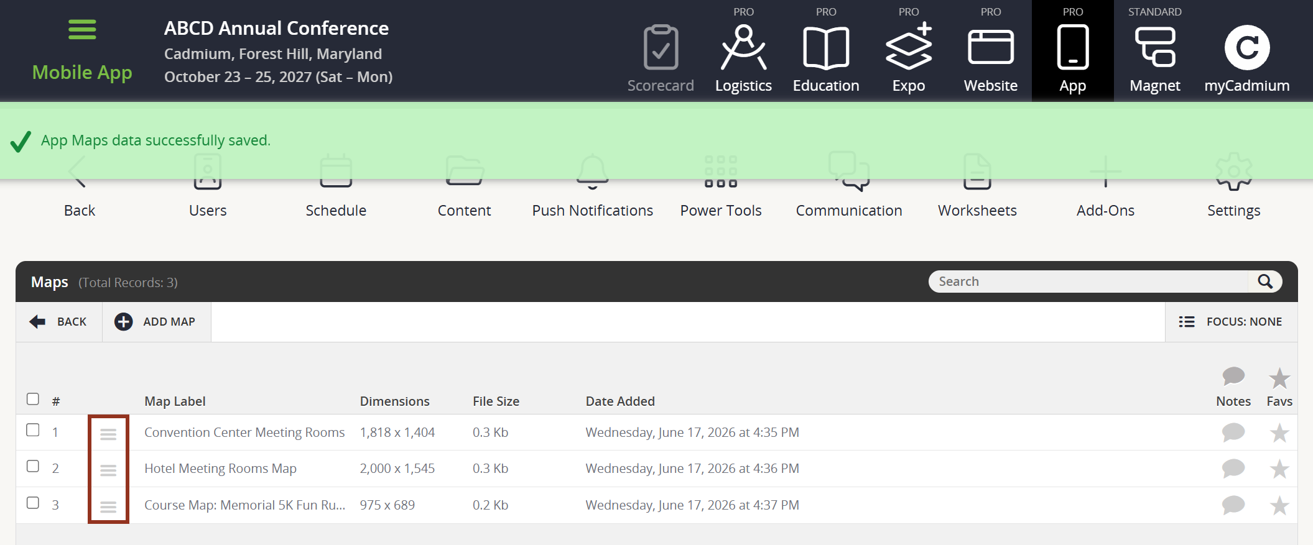
Task: Open the Add-Ons section
Action: tap(1106, 186)
